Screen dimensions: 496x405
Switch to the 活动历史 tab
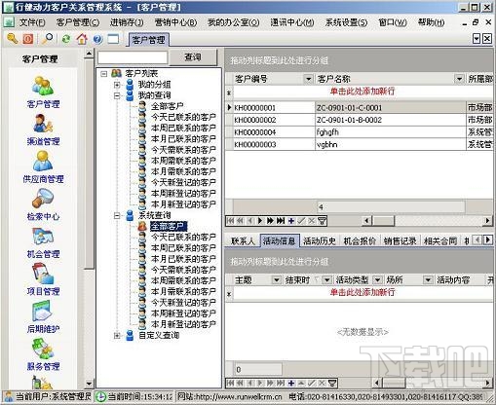pyautogui.click(x=319, y=240)
